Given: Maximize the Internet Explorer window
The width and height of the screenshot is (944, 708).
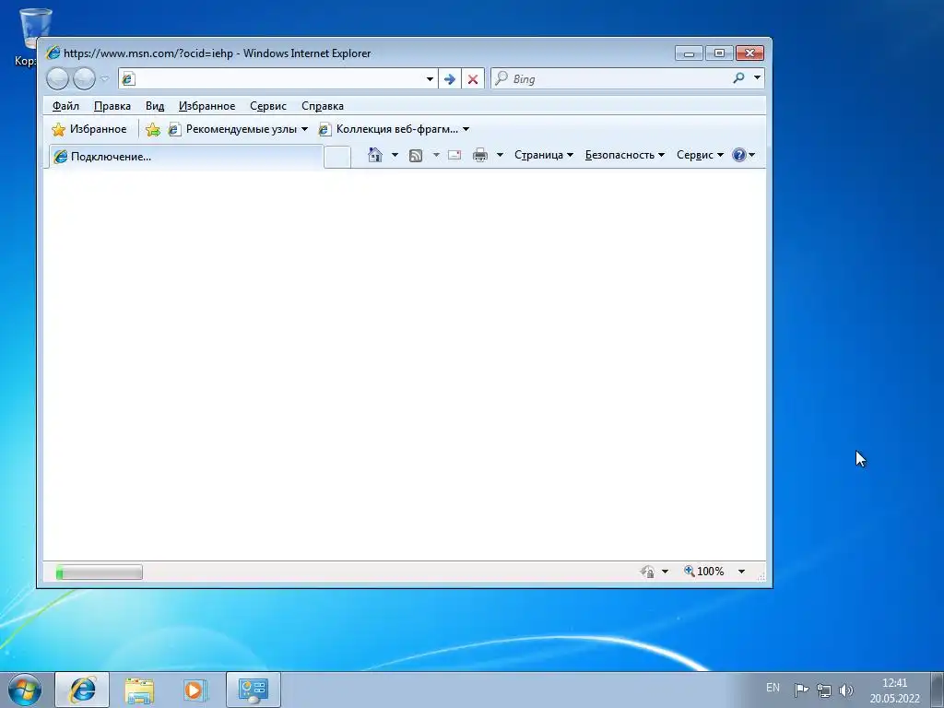Looking at the screenshot, I should click(719, 53).
